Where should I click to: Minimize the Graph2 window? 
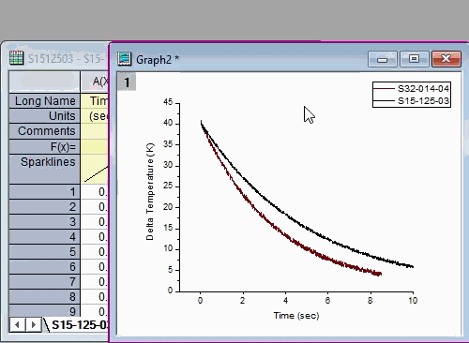coord(383,59)
